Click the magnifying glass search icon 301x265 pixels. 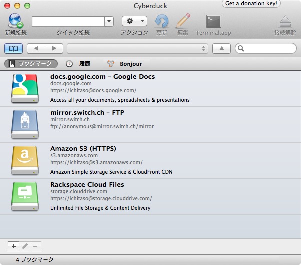[241, 48]
